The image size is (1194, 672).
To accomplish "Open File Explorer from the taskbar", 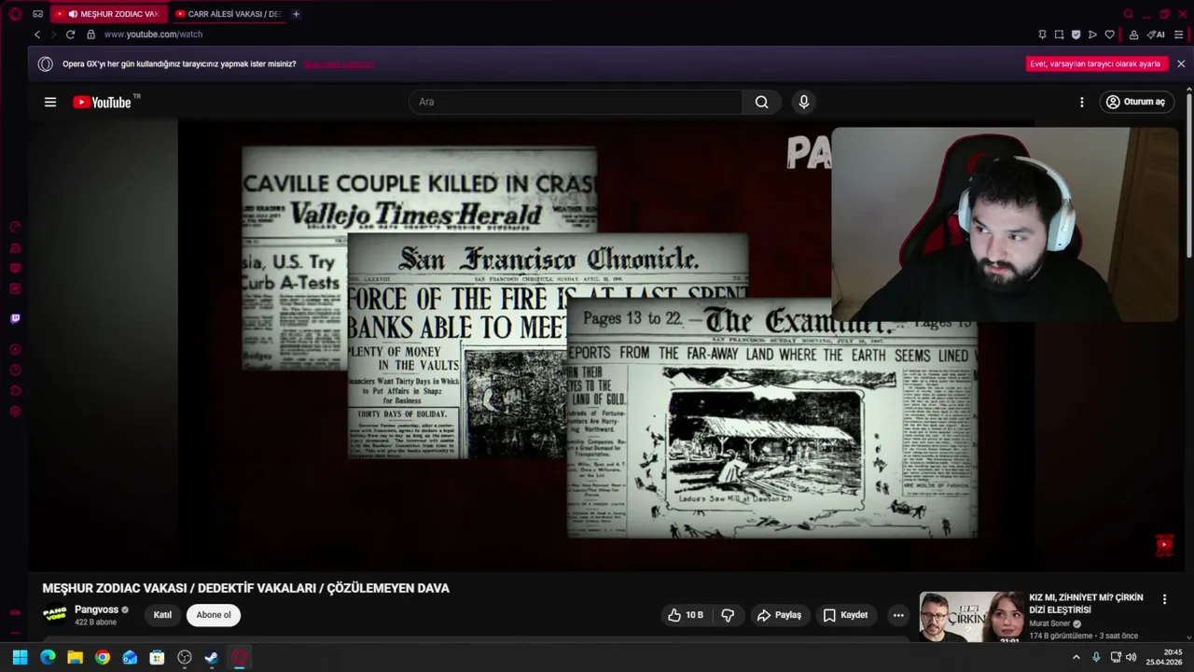I will pyautogui.click(x=75, y=657).
